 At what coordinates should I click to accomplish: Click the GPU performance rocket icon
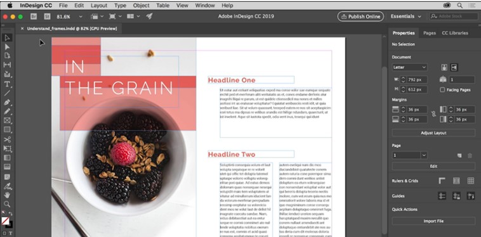point(149,16)
